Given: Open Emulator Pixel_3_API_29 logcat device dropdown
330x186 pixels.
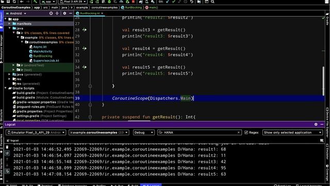Looking at the screenshot, I should pos(36,132).
